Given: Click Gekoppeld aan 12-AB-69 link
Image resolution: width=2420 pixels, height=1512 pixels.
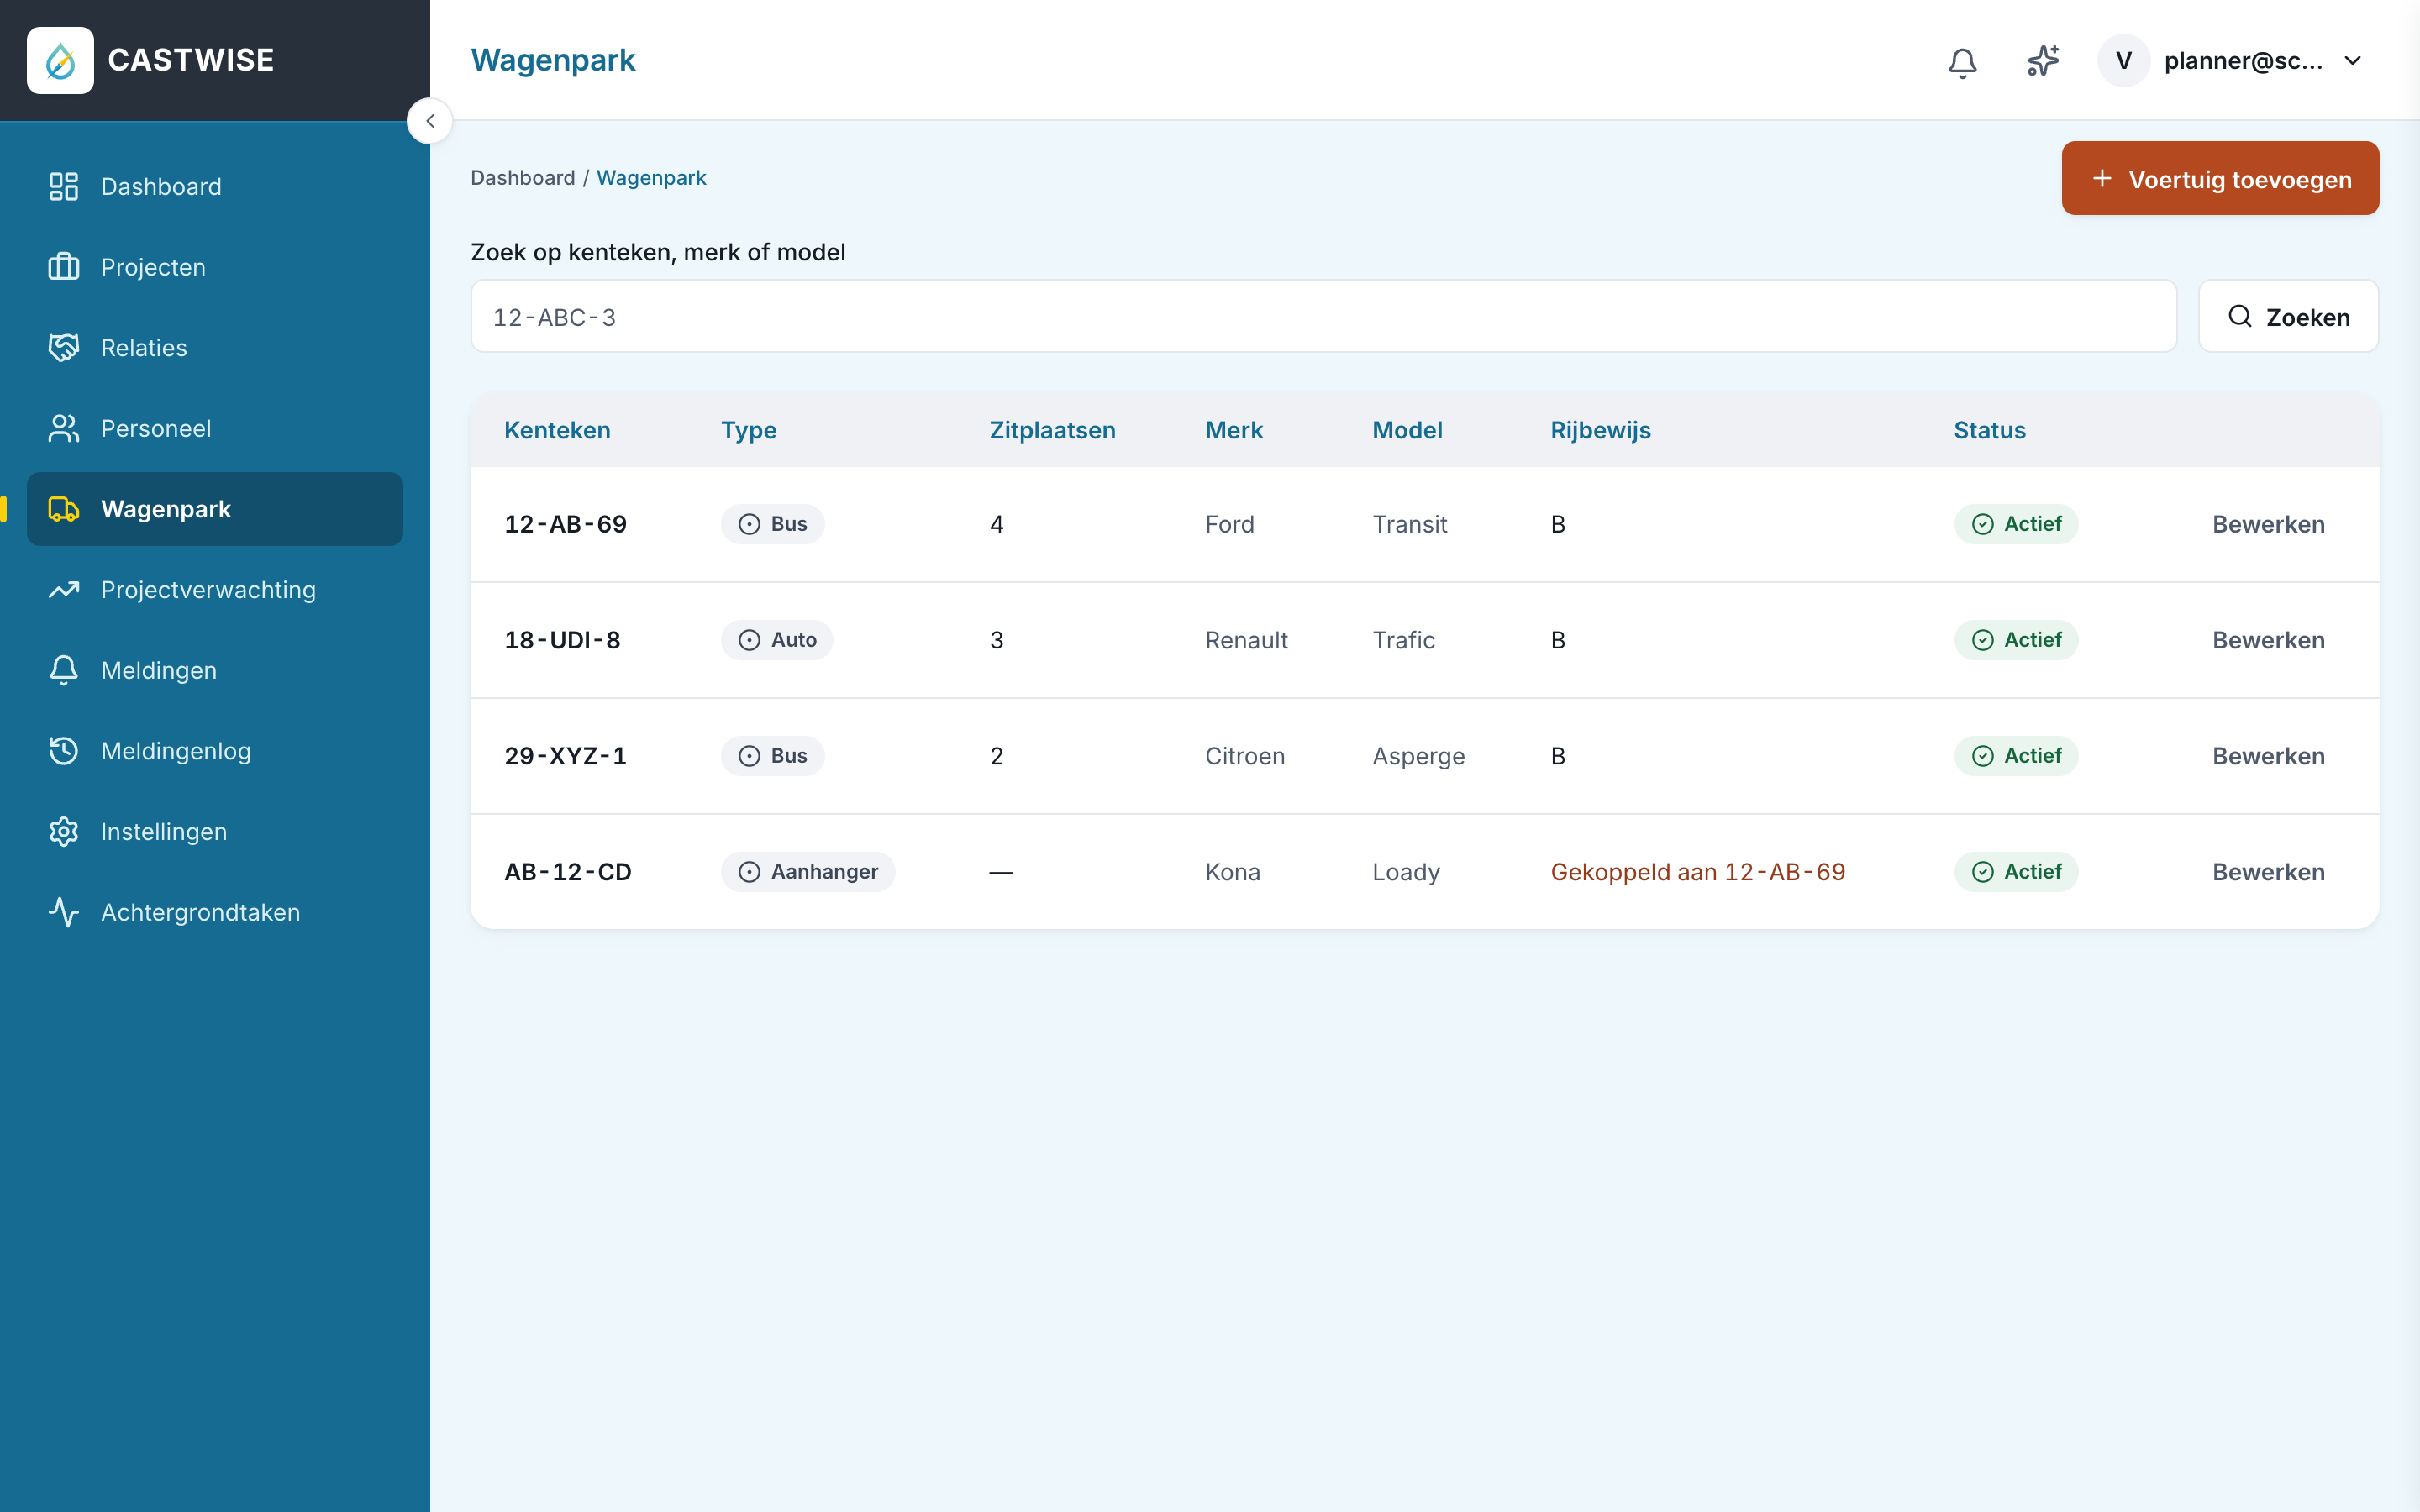Looking at the screenshot, I should (1698, 872).
